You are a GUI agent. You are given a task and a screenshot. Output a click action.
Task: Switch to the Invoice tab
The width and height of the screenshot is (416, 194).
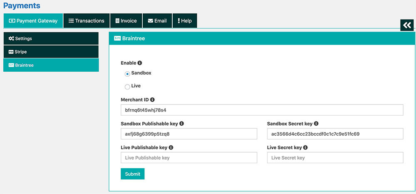(x=126, y=21)
